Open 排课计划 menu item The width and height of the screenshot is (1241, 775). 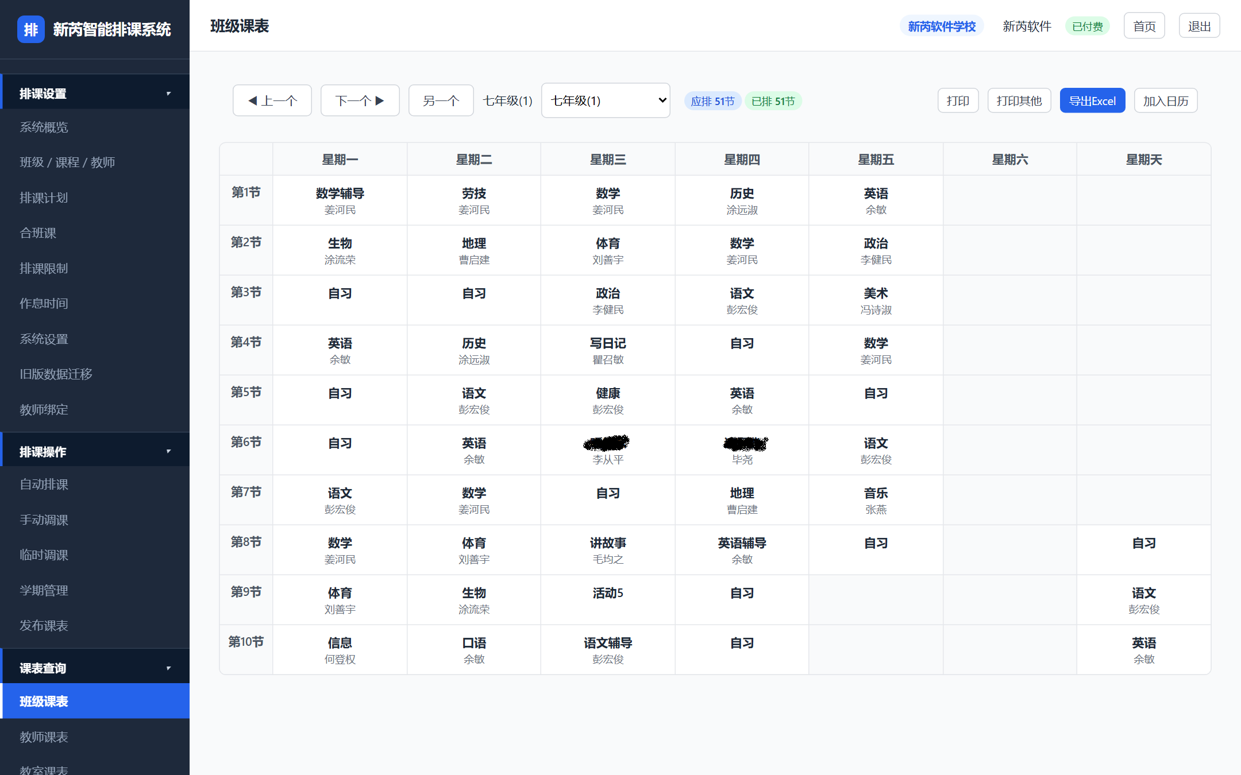pos(95,197)
